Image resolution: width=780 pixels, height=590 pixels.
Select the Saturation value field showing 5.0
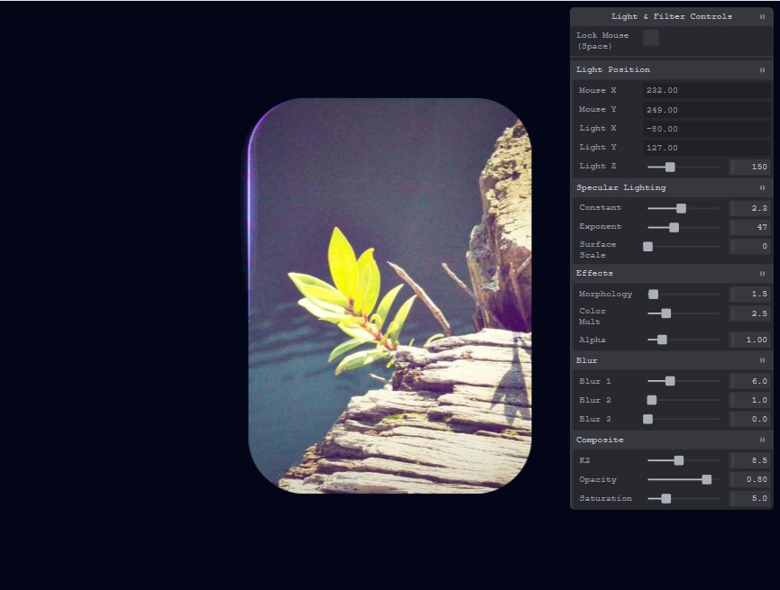(750, 498)
